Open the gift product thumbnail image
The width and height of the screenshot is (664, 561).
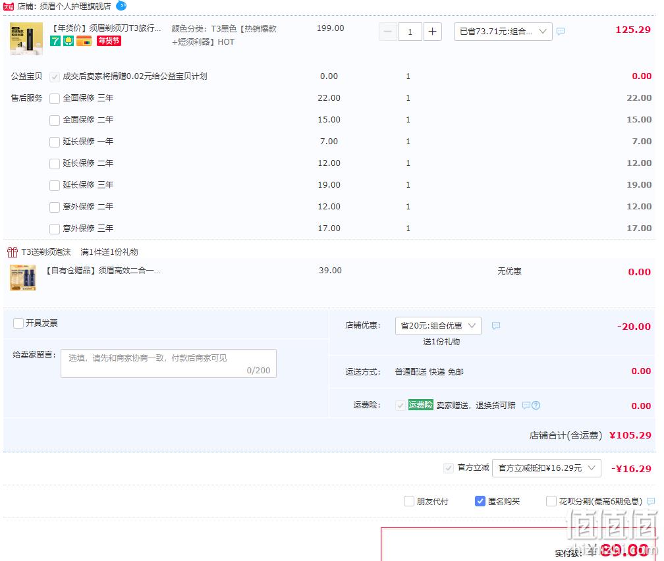tap(23, 278)
